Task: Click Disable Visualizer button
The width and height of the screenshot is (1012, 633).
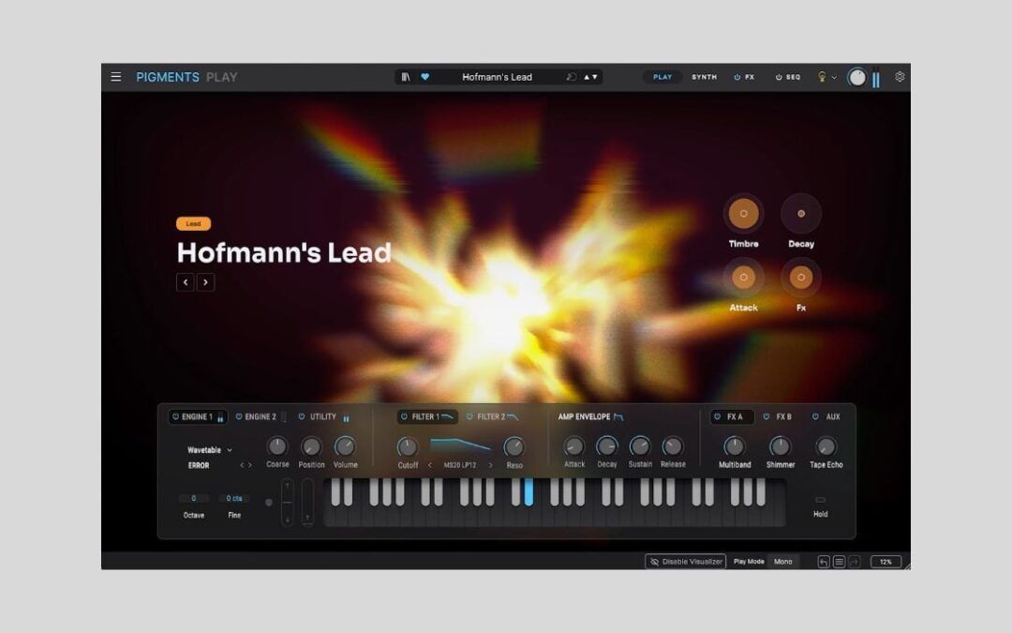Action: [685, 562]
